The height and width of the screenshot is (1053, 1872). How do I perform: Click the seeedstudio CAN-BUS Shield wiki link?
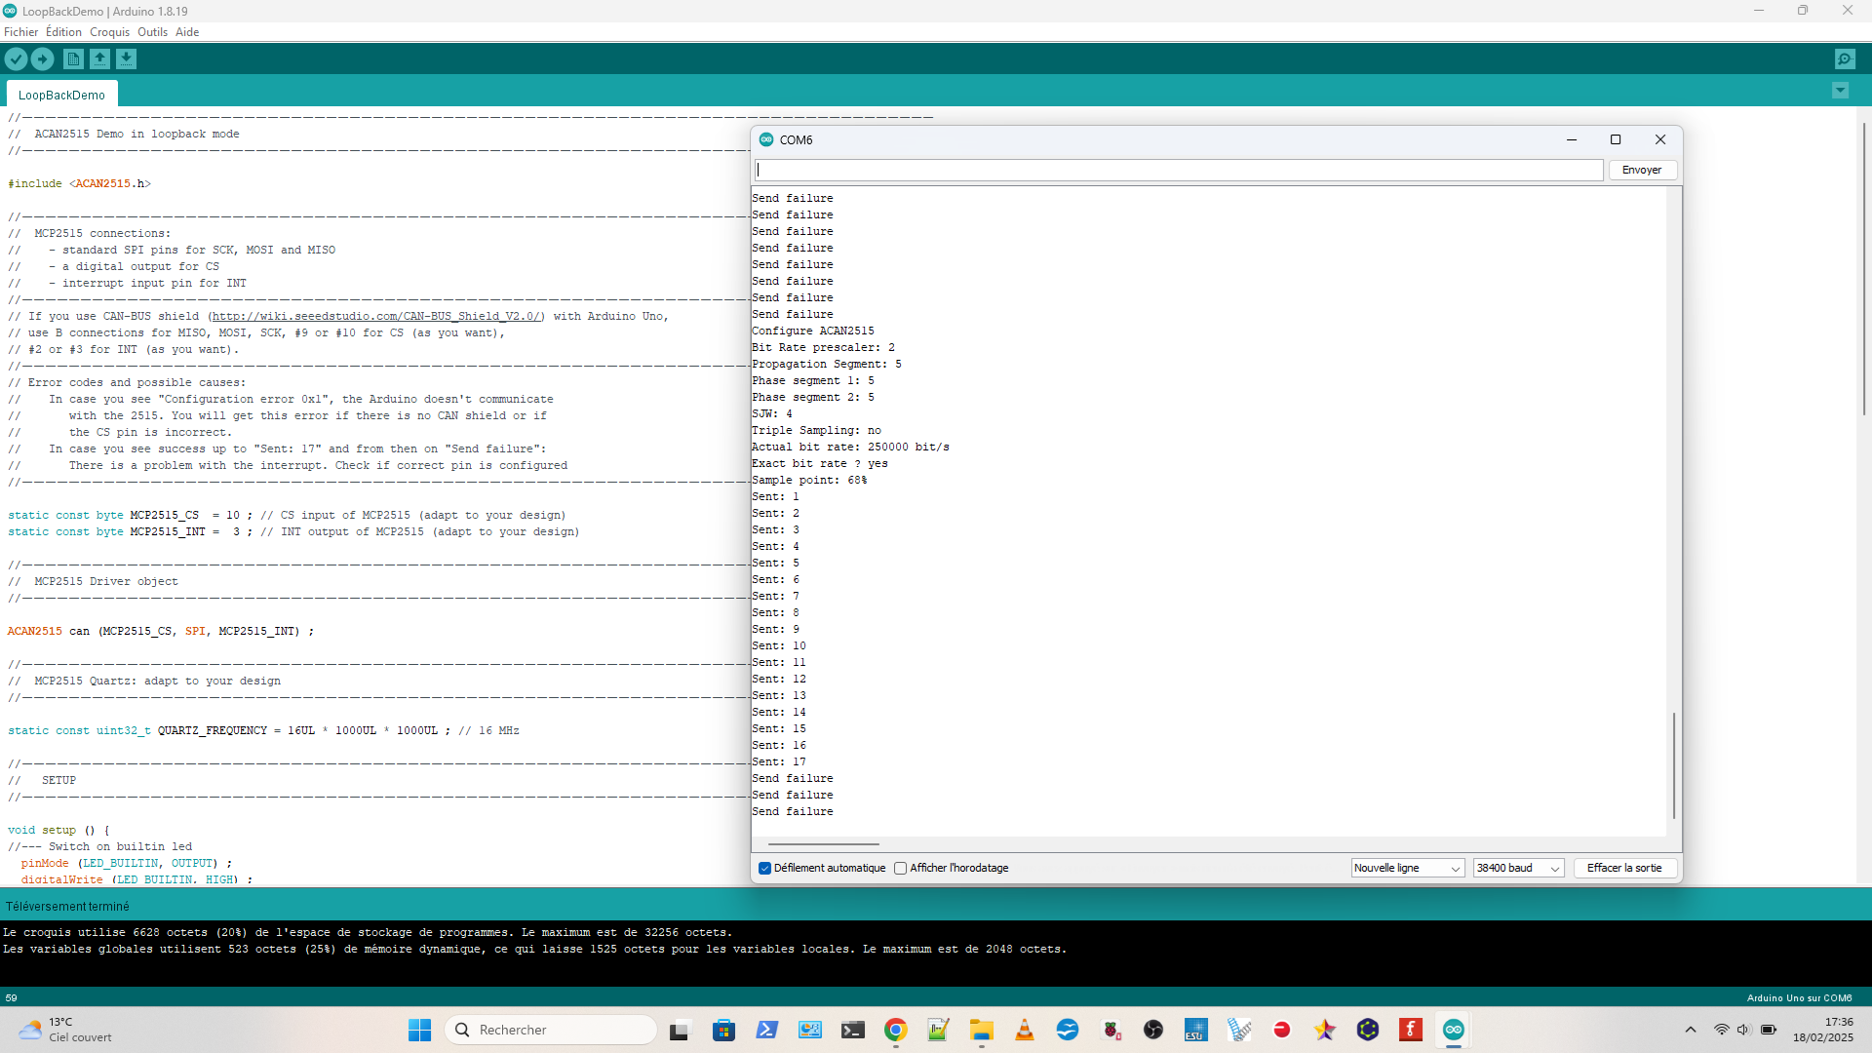point(377,316)
